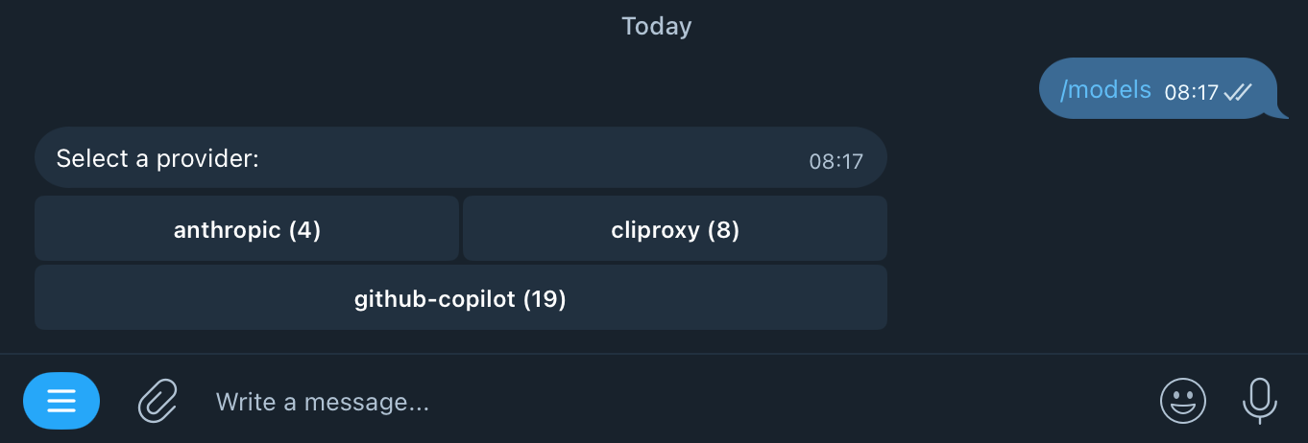Click the Today date label
Viewport: 1308px width, 443px height.
(x=656, y=26)
